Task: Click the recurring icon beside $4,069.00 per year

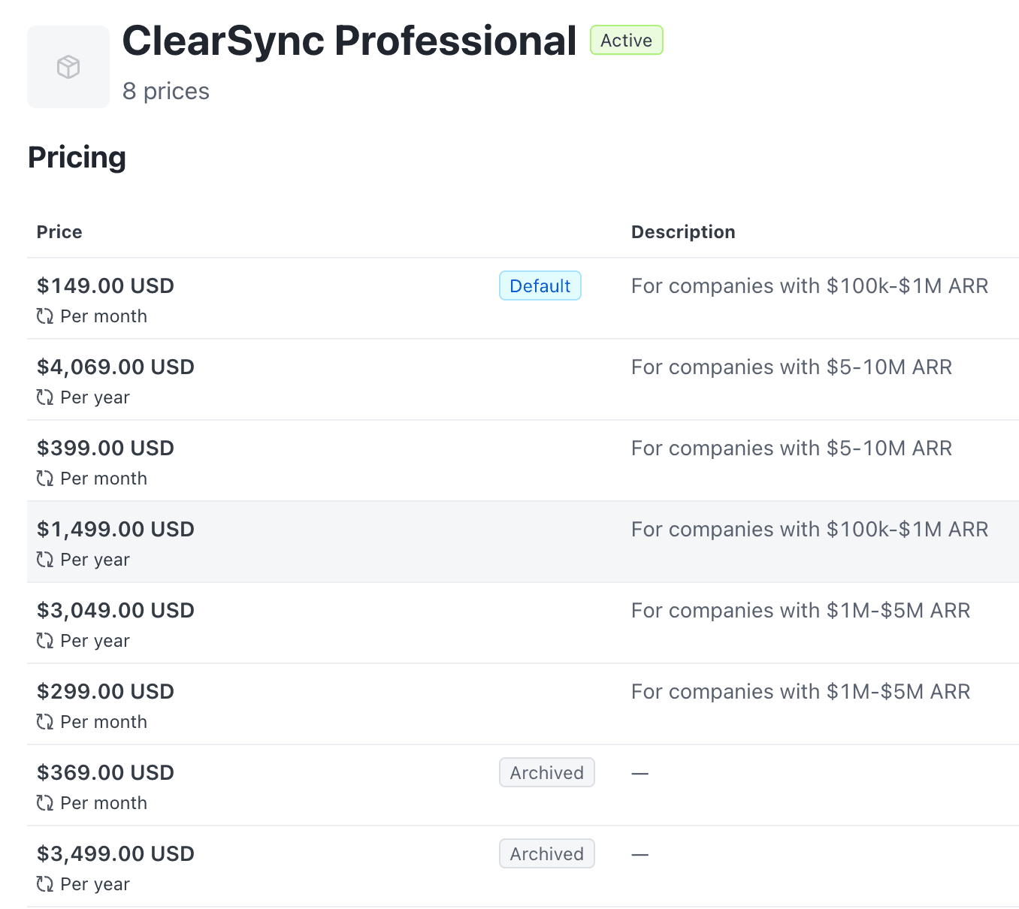Action: click(x=44, y=397)
